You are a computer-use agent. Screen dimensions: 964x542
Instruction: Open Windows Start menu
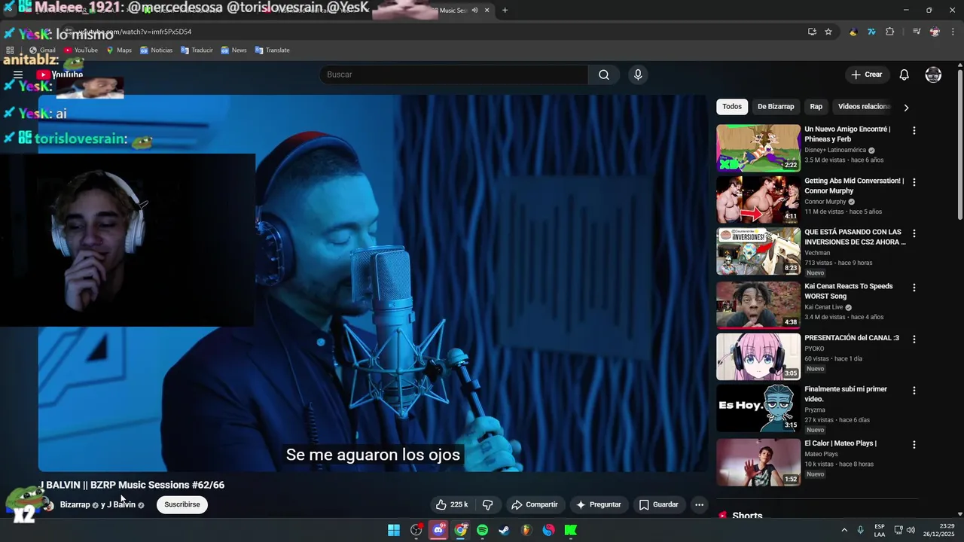tap(394, 530)
